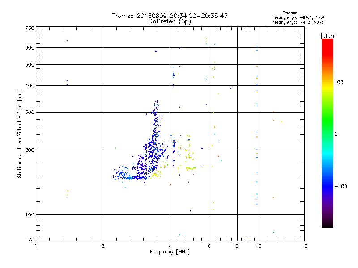Screen dimensions: 358x268
Task: Click the x-axis tick label '8'
Action: [x=237, y=246]
